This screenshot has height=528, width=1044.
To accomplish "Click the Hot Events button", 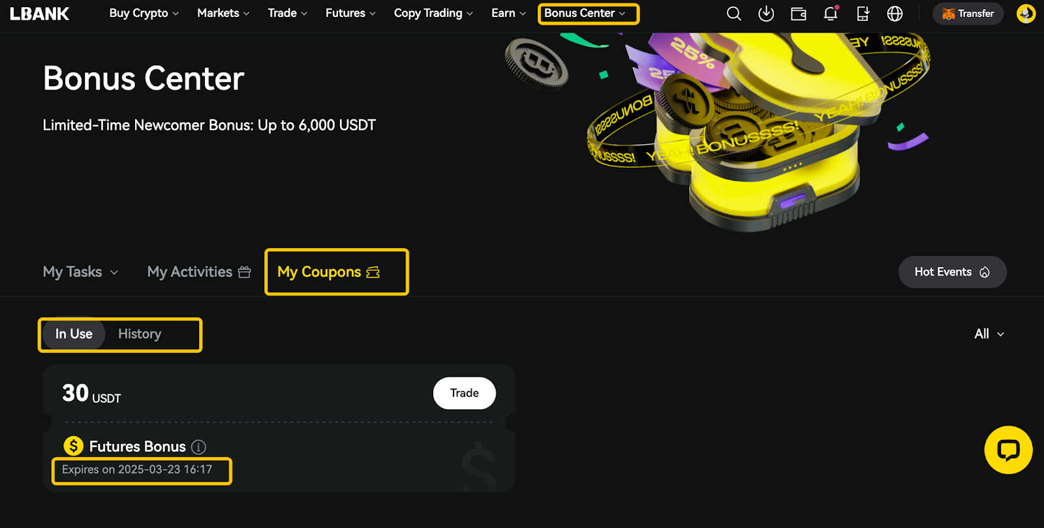I will pyautogui.click(x=952, y=272).
